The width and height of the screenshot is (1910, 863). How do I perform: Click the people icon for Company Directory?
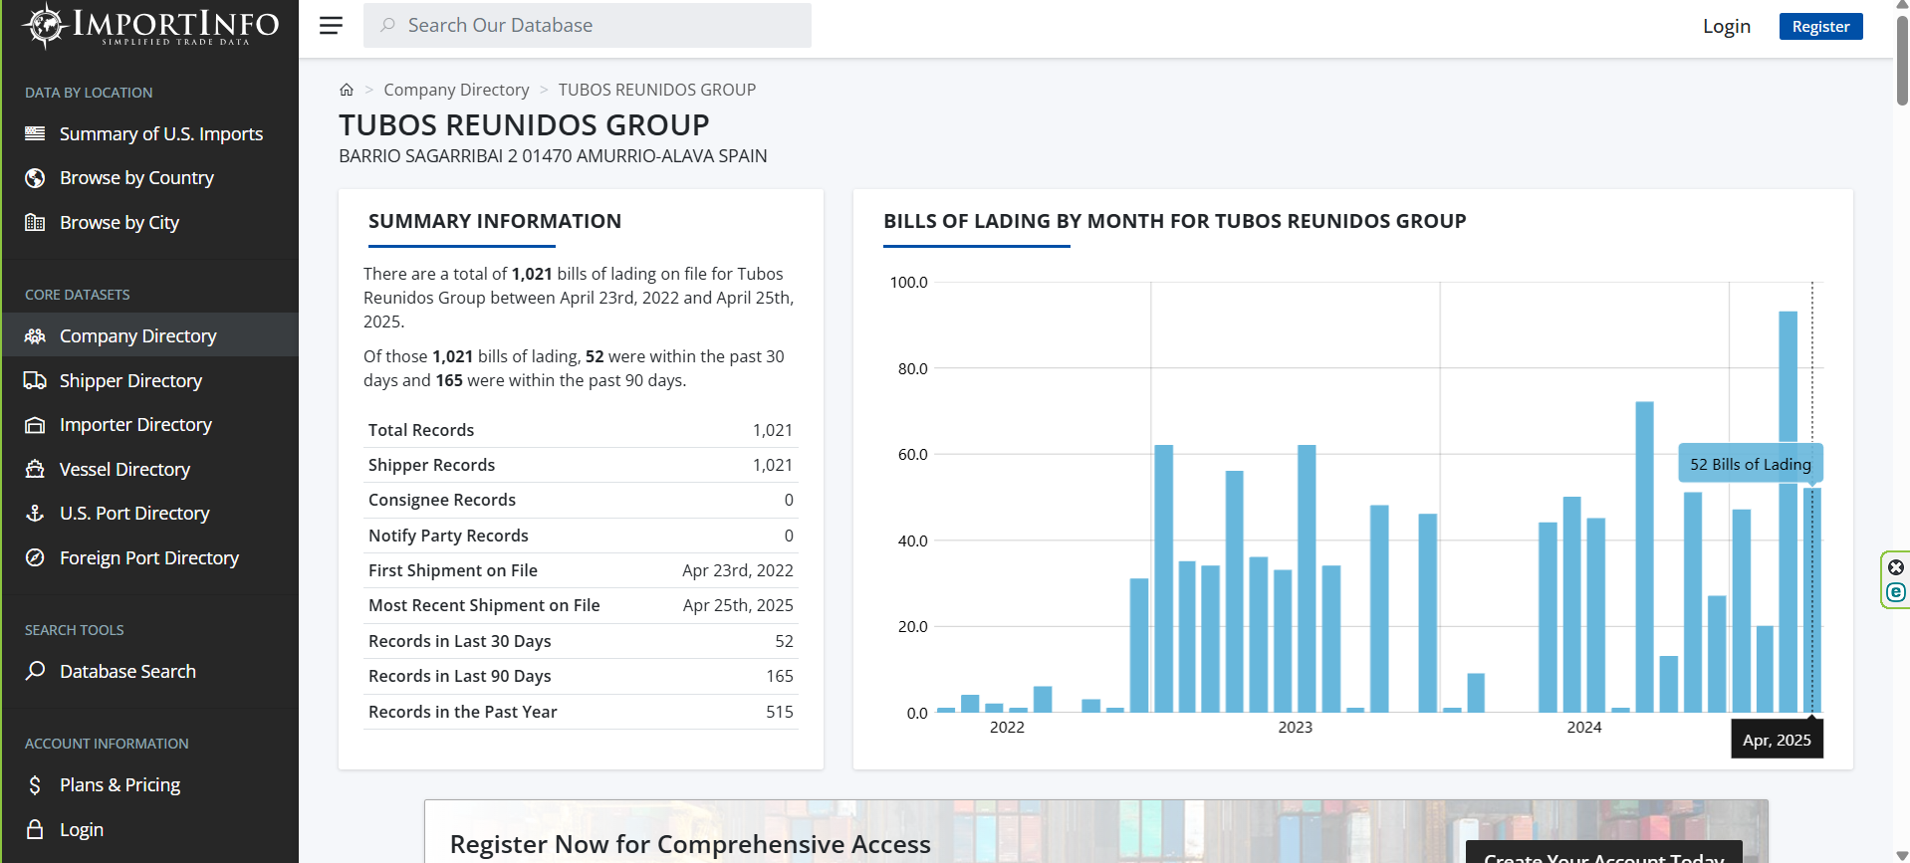click(x=35, y=335)
